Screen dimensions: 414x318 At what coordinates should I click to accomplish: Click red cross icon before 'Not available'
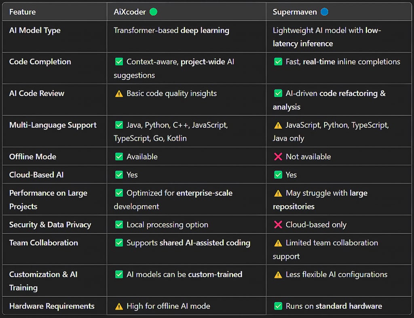pos(278,157)
